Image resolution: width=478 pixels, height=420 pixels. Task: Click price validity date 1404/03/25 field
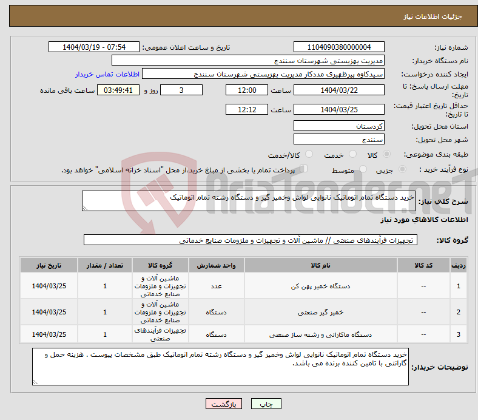click(338, 109)
